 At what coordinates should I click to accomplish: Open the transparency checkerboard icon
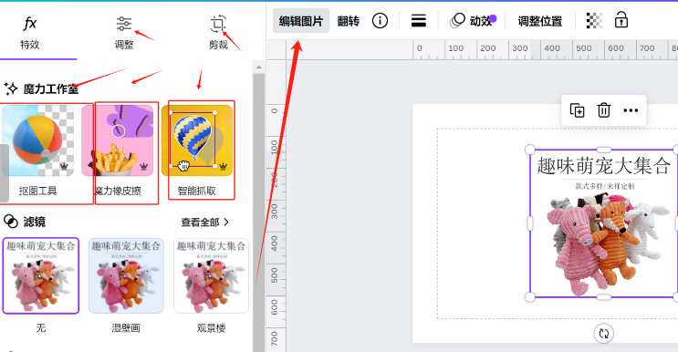pos(594,21)
